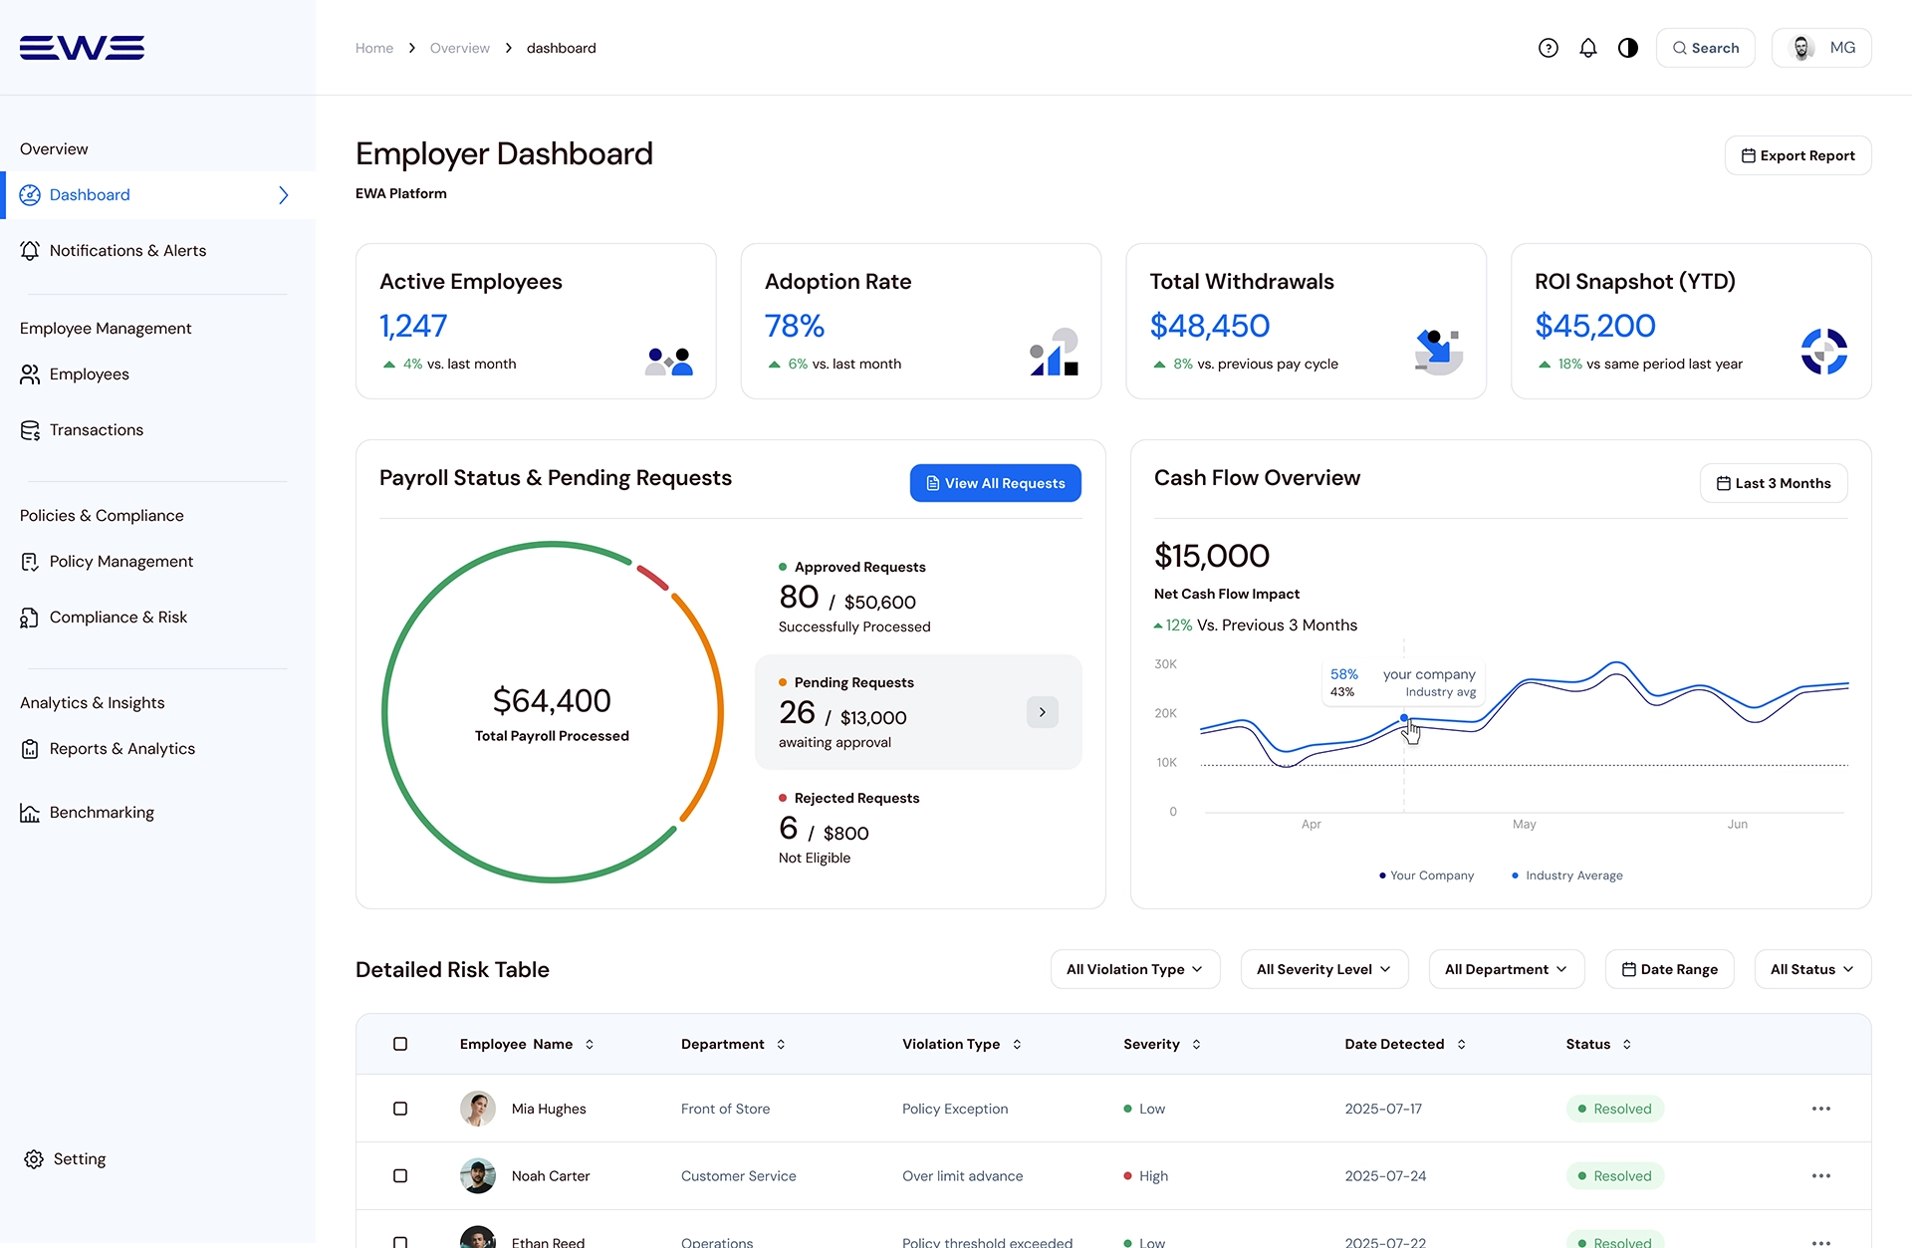Open row options for Mia Hughes
This screenshot has width=1912, height=1248.
(1820, 1109)
